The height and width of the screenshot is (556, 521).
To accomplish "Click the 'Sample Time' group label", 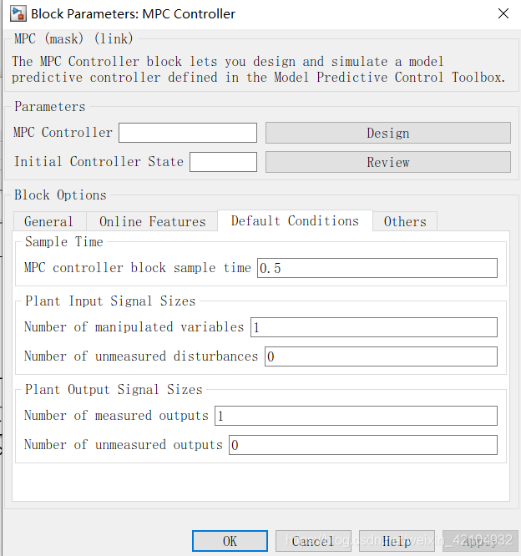I will pos(63,242).
